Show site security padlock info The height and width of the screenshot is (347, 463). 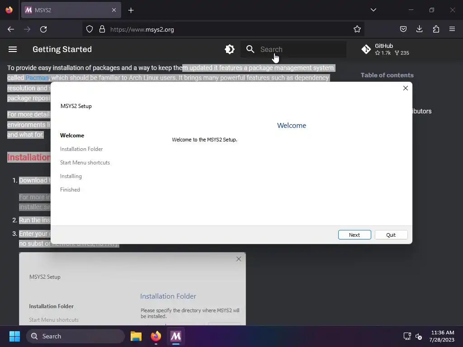[102, 29]
